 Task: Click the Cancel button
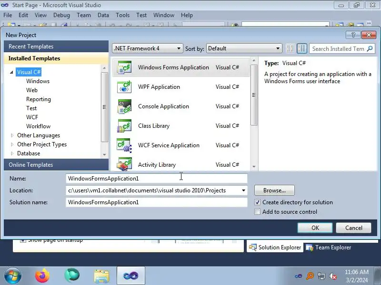click(353, 228)
